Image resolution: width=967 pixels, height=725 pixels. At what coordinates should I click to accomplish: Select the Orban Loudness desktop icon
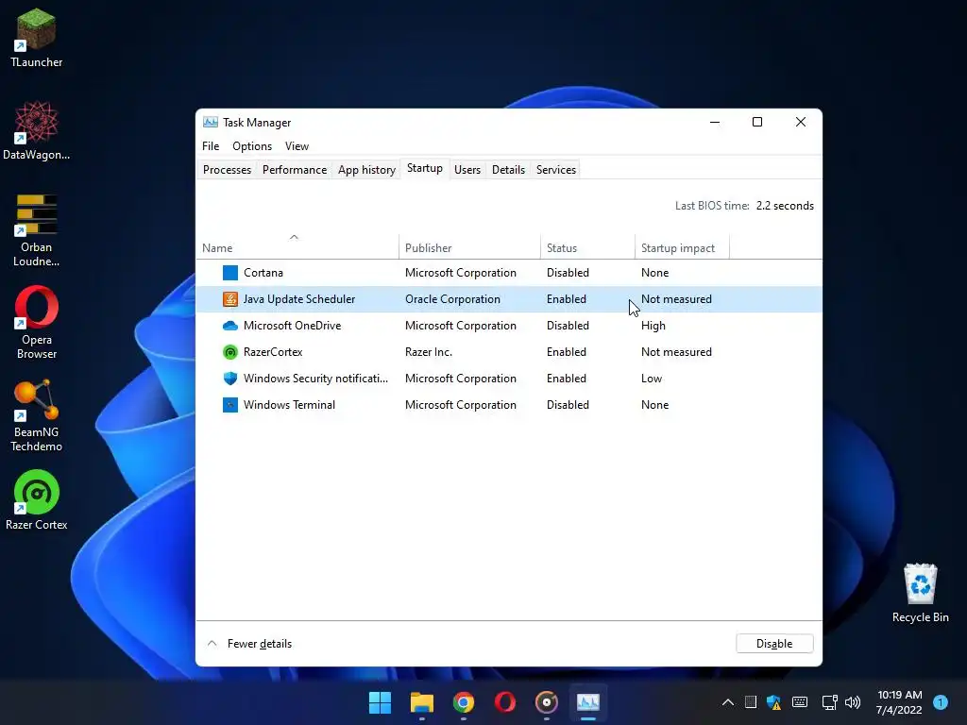point(37,230)
